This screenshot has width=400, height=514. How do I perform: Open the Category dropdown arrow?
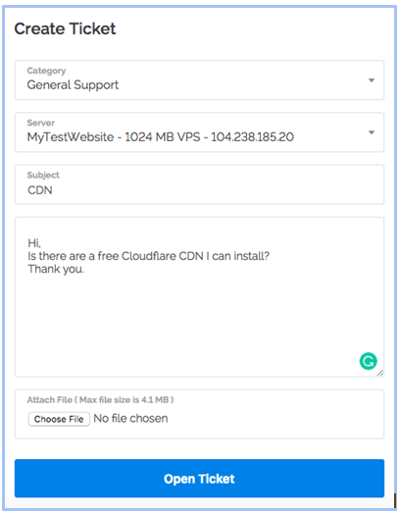372,80
